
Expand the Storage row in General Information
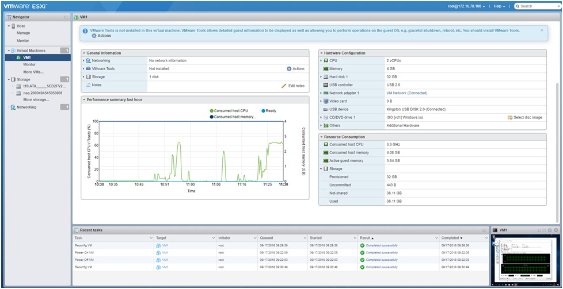[x=83, y=77]
